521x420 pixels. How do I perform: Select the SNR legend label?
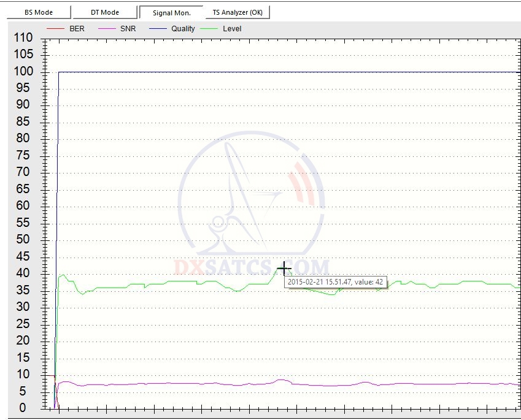coord(129,29)
